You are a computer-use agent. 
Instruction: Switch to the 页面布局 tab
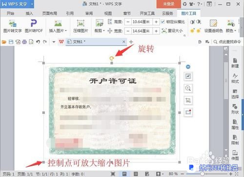point(50,13)
